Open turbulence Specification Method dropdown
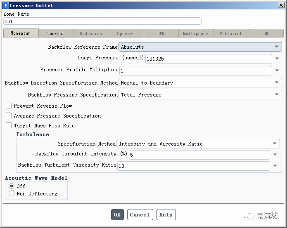This screenshot has height=228, width=287. (x=198, y=144)
